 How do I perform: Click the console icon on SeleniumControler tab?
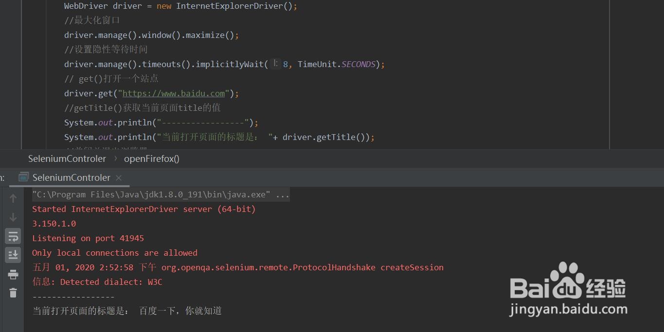coord(23,177)
